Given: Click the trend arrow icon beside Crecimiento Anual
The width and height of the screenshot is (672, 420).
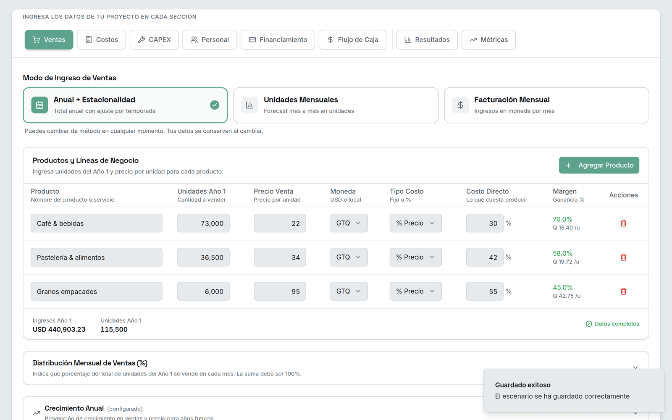Looking at the screenshot, I should (x=37, y=413).
